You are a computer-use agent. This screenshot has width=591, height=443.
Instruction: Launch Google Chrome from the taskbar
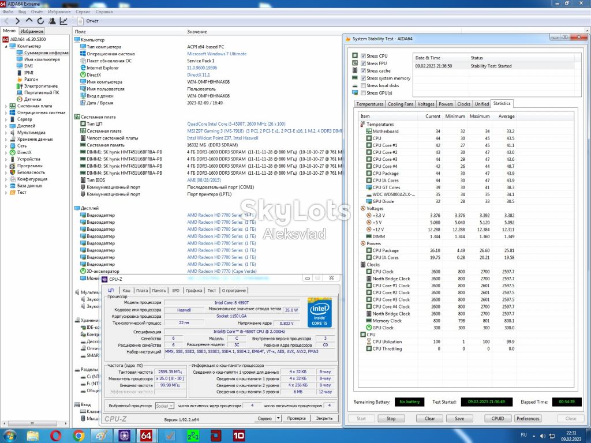pyautogui.click(x=78, y=436)
